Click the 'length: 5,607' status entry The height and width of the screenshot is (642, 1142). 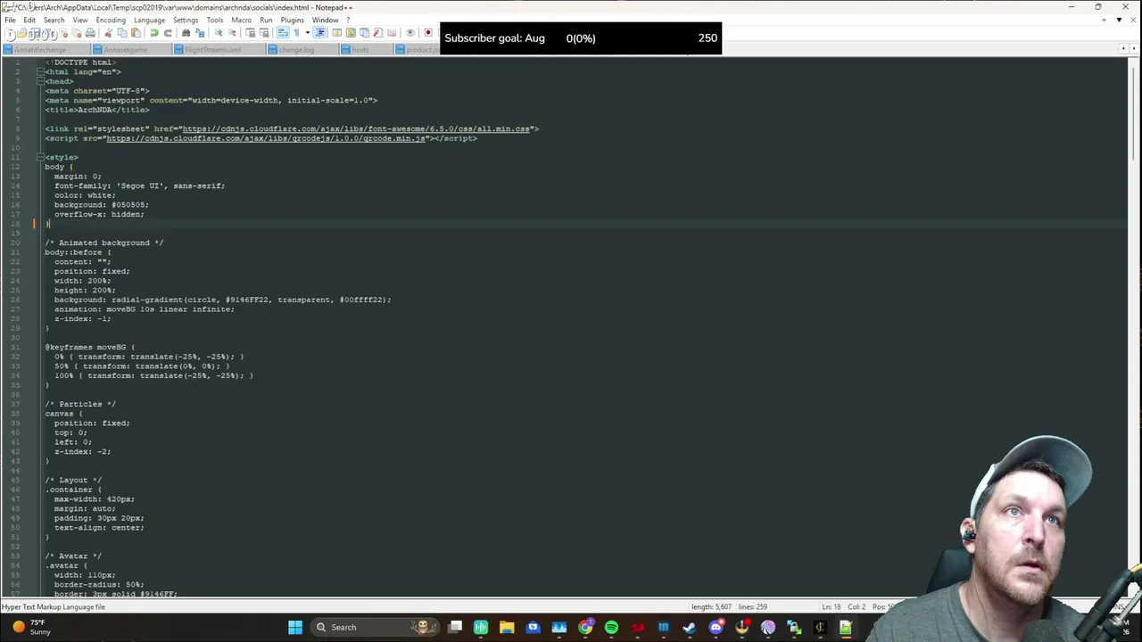(712, 607)
